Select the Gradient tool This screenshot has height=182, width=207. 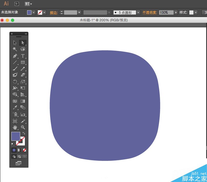23,101
